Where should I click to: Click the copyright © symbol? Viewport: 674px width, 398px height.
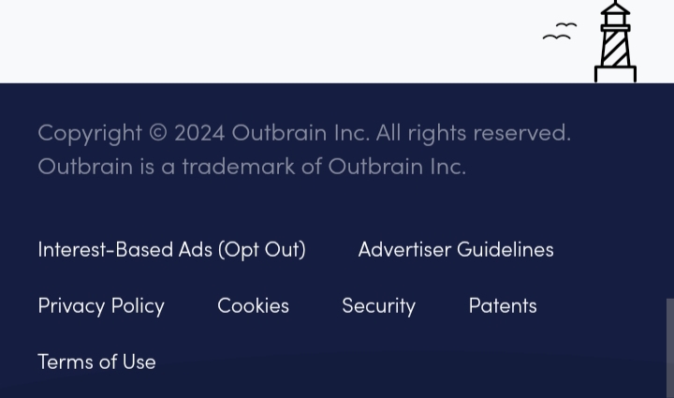click(158, 132)
